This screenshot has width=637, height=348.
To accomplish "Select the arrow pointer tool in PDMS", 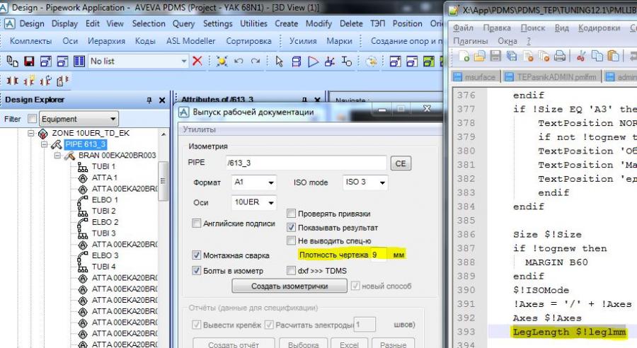I will click(x=279, y=62).
